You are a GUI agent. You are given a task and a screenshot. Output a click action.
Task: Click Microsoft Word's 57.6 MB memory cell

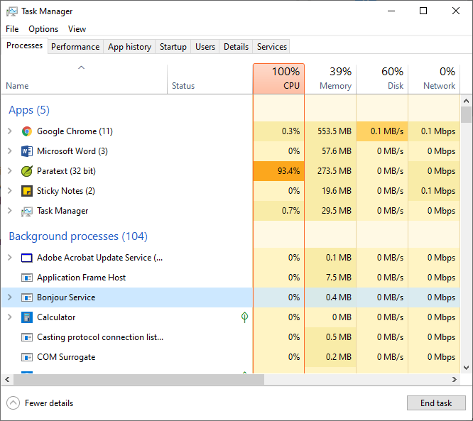click(330, 151)
